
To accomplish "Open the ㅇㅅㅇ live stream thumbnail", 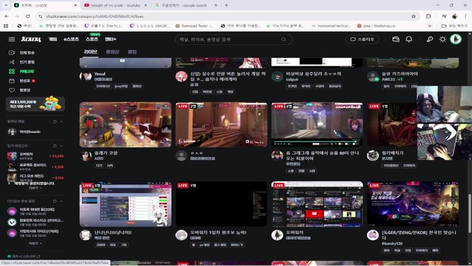I will [221, 125].
